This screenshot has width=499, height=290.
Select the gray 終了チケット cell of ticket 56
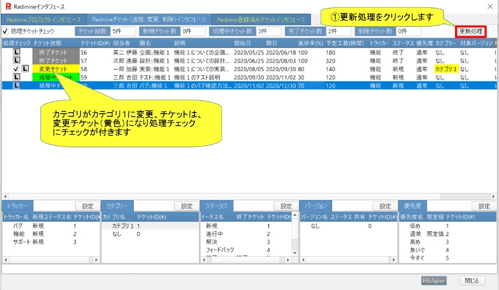[x=55, y=52]
